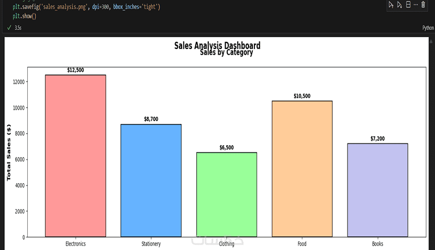The image size is (435, 250).
Task: Click the Total Sales ($) axis label
Action: pos(9,153)
